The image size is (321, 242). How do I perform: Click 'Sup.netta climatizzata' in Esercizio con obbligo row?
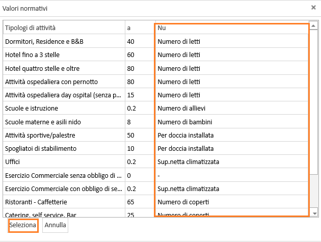(189, 189)
